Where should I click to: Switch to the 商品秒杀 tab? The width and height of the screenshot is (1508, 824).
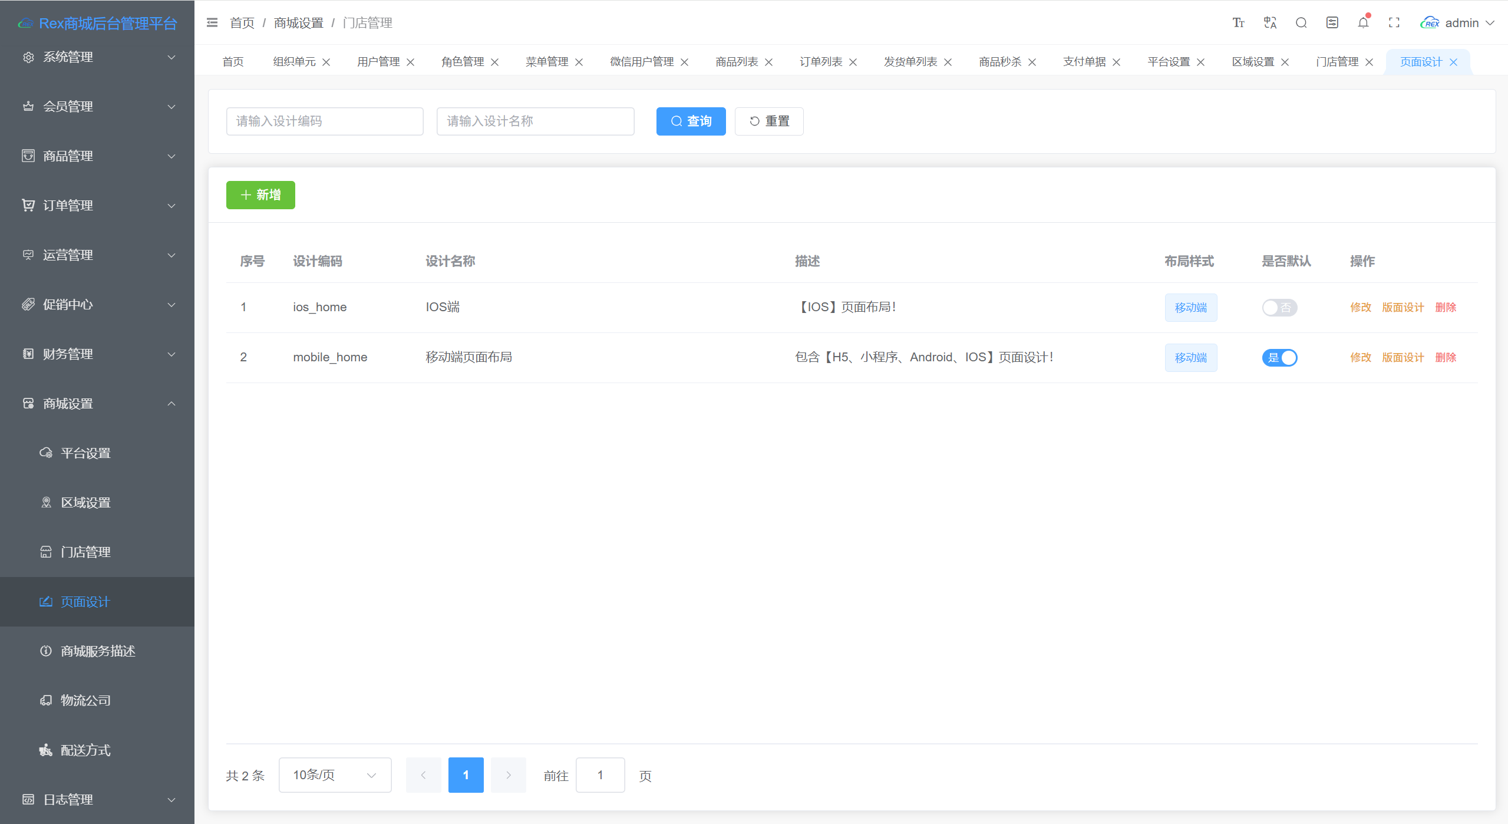1000,62
